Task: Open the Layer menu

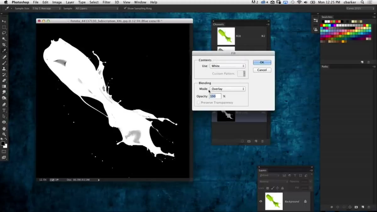Action: tap(70, 2)
